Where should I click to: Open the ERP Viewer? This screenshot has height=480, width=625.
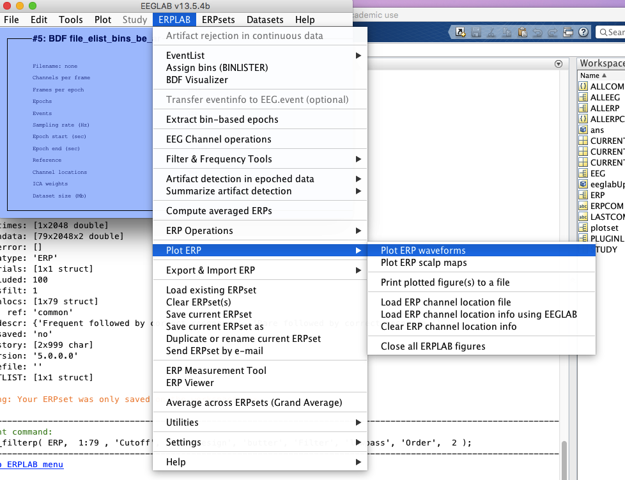tap(260, 383)
